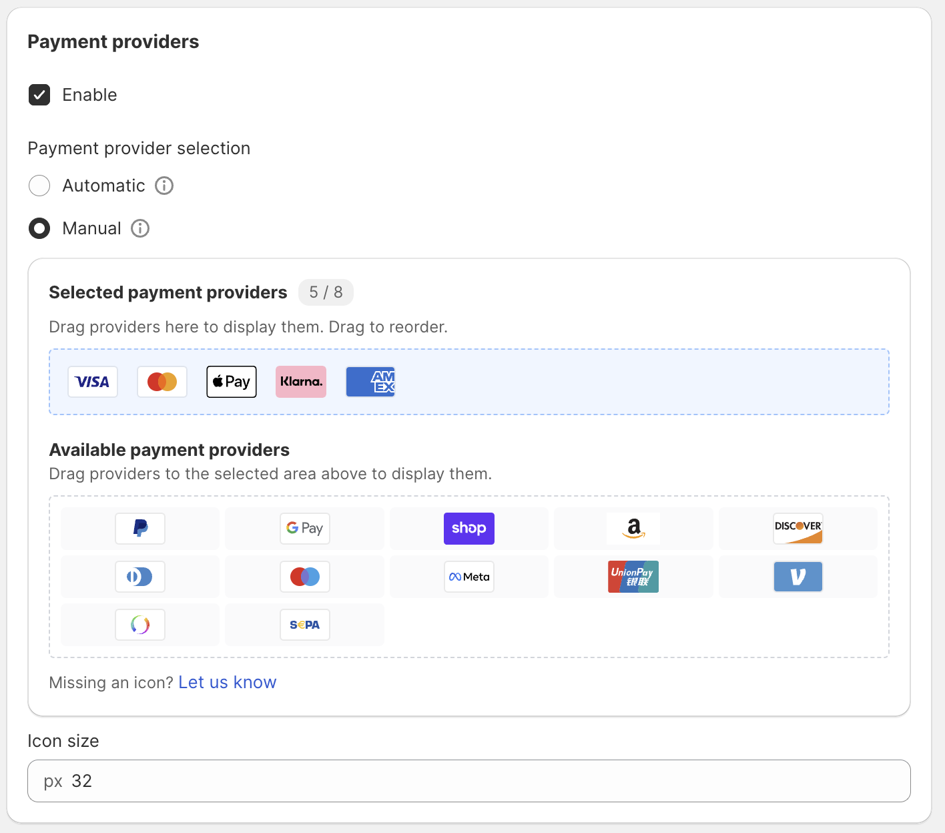Show info tooltip for Automatic option
The image size is (945, 833).
click(164, 186)
